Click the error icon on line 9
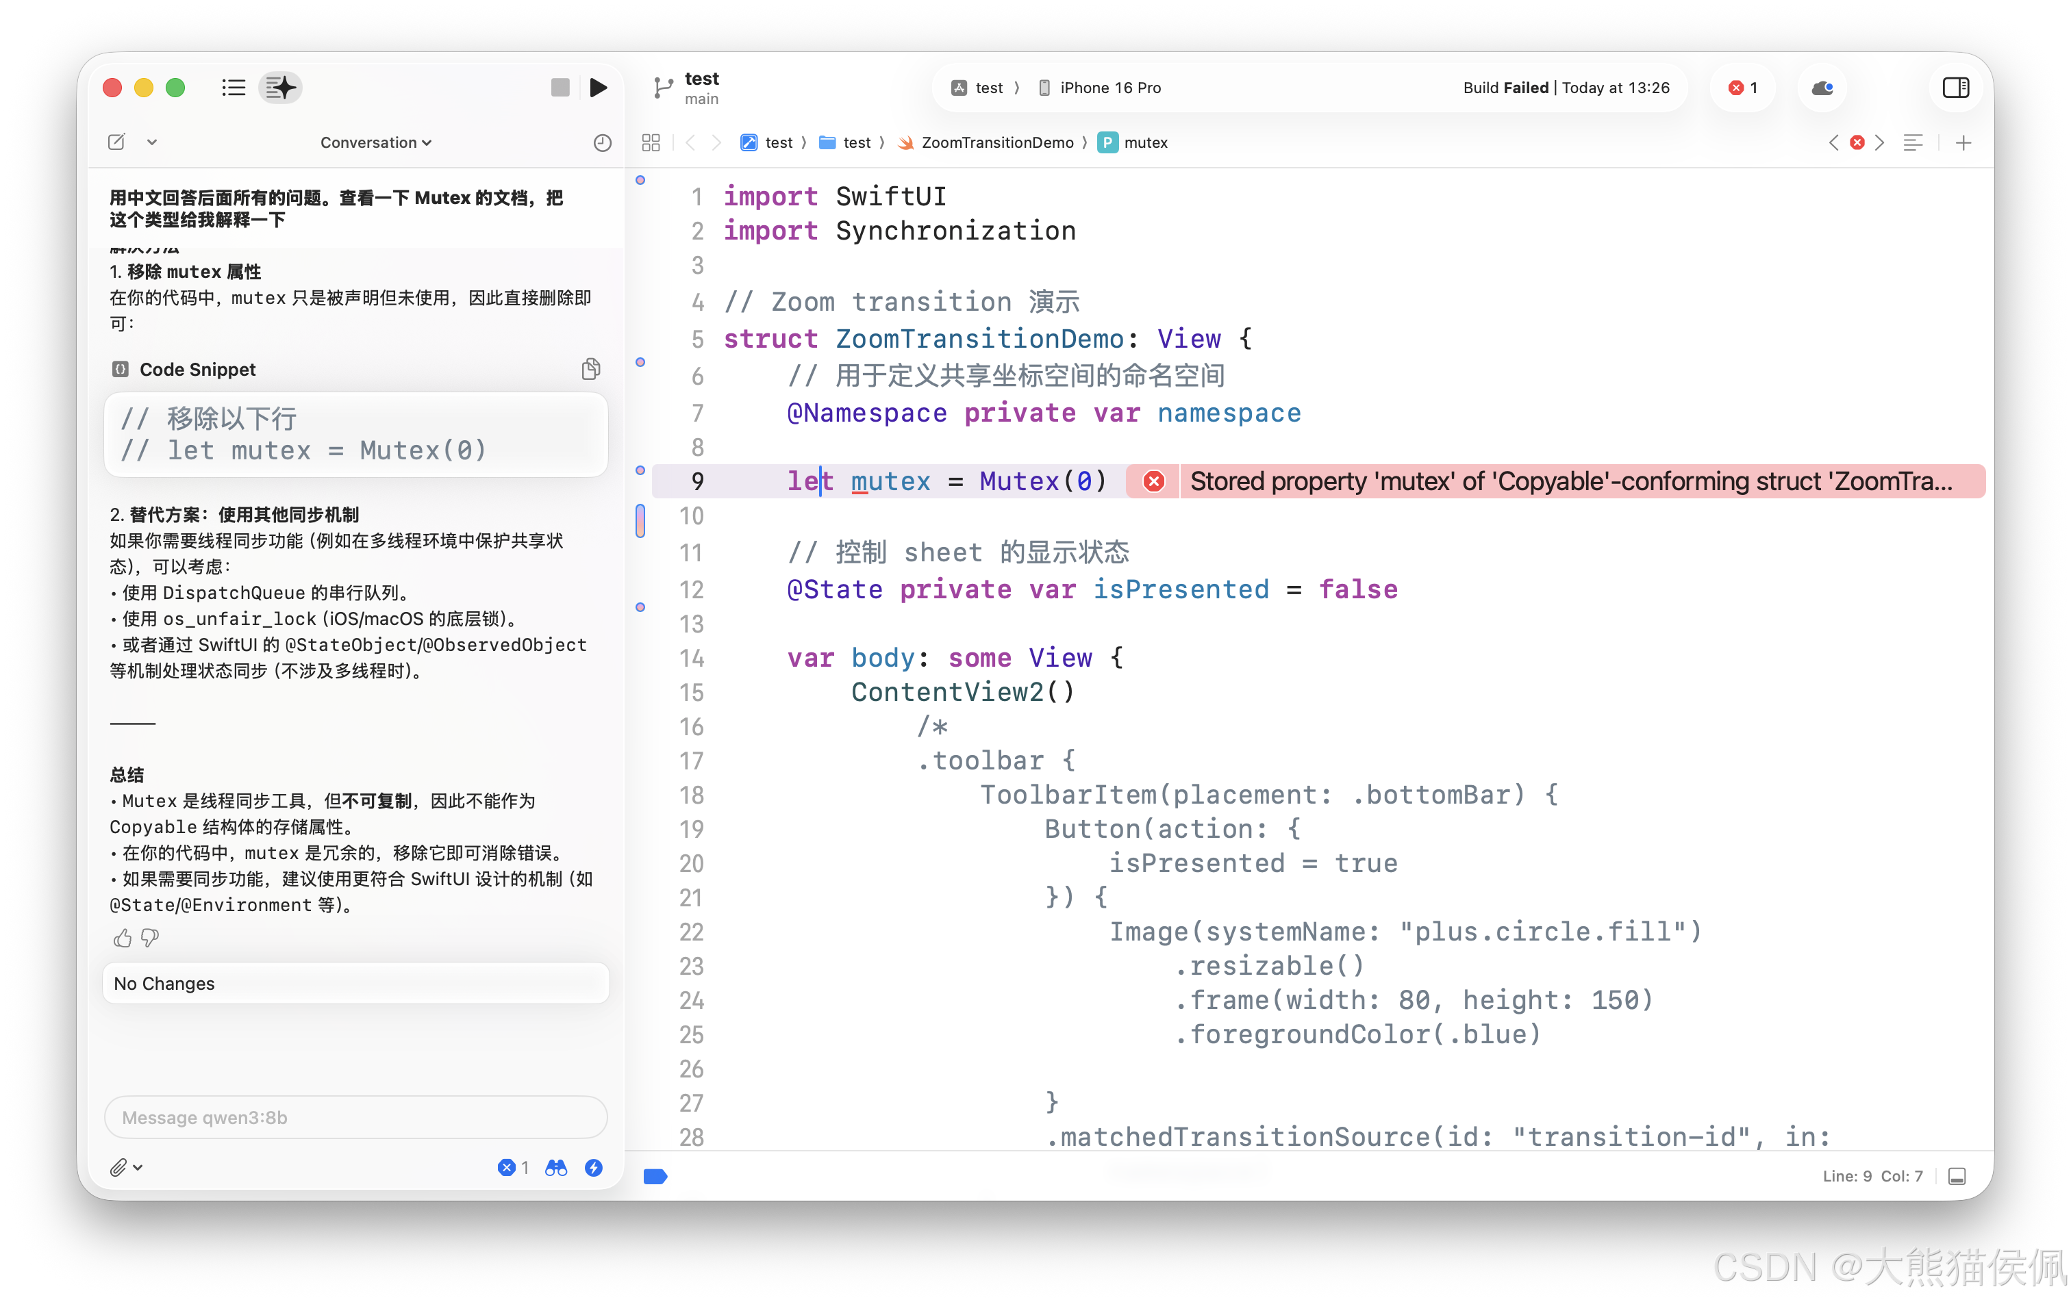 1153,481
